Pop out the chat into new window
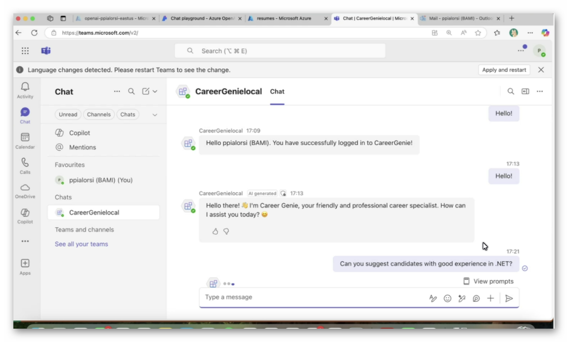 click(x=525, y=91)
